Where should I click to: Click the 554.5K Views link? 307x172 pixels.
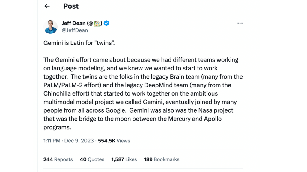(x=114, y=140)
